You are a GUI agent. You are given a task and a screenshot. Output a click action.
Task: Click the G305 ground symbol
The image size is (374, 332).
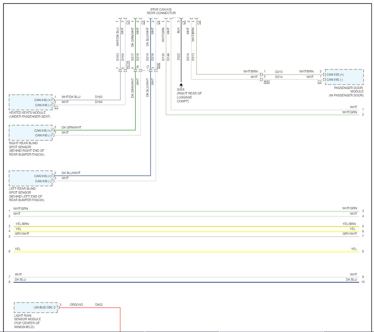181,85
